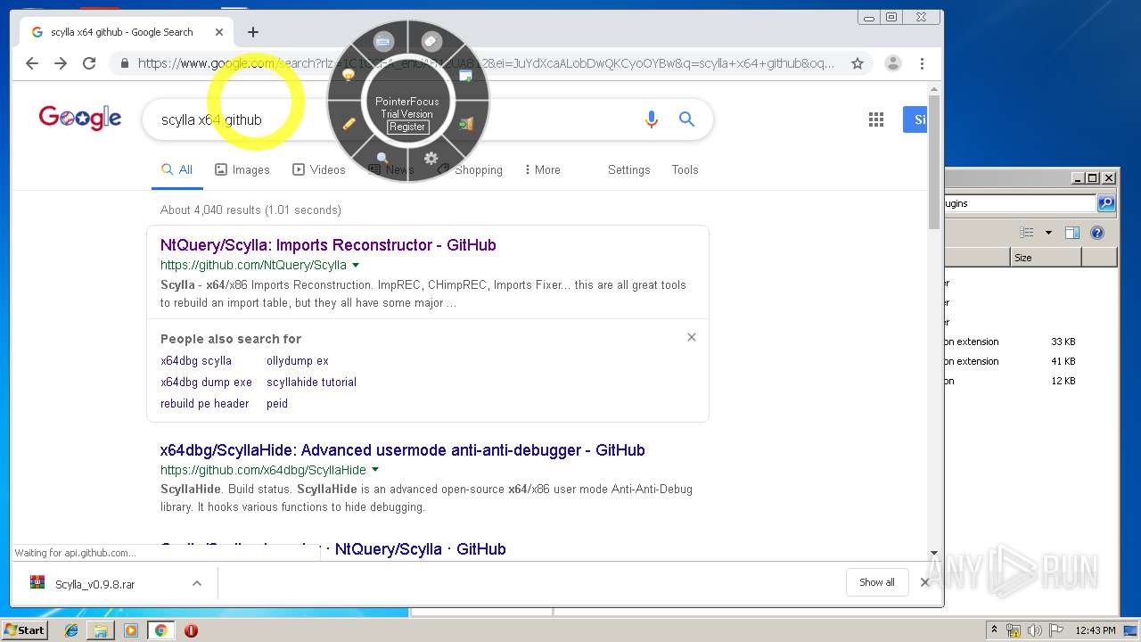The width and height of the screenshot is (1141, 642).
Task: Click the volume speaker tray icon
Action: point(1035,630)
